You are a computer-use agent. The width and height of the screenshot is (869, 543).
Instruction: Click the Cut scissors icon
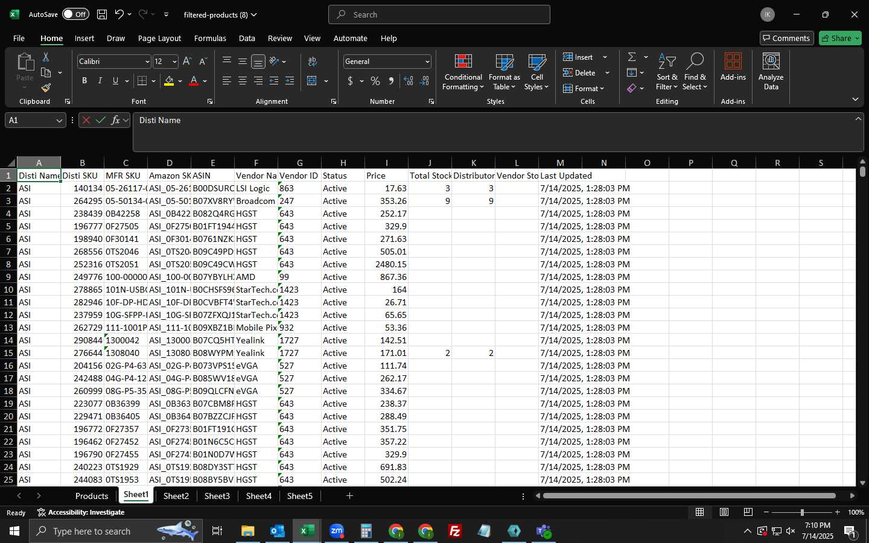coord(46,57)
